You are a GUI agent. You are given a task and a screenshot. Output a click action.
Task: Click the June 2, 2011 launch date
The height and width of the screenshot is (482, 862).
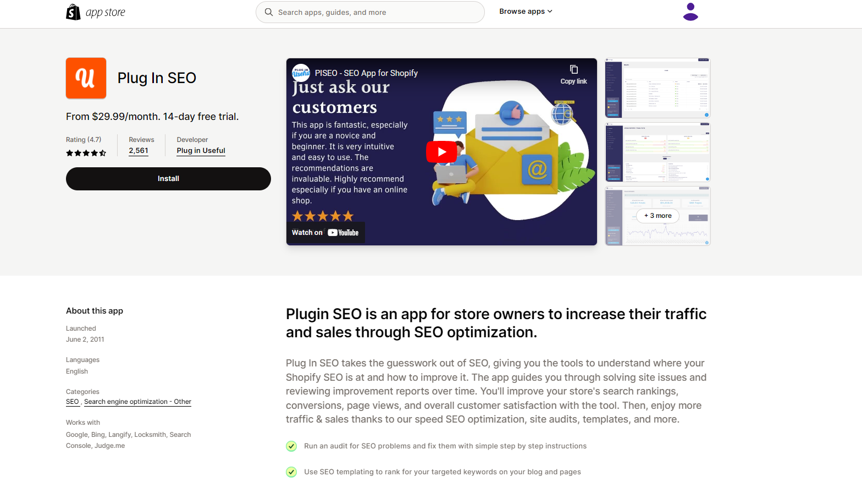click(x=85, y=339)
